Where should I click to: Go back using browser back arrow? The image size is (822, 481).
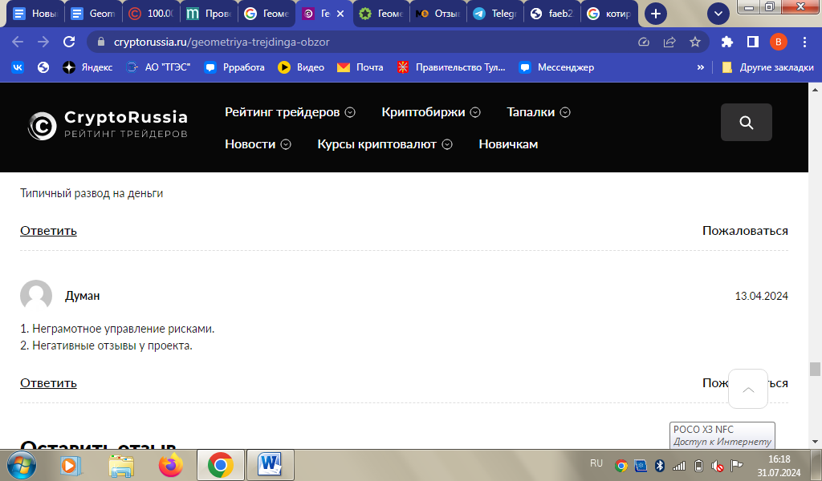(x=18, y=42)
